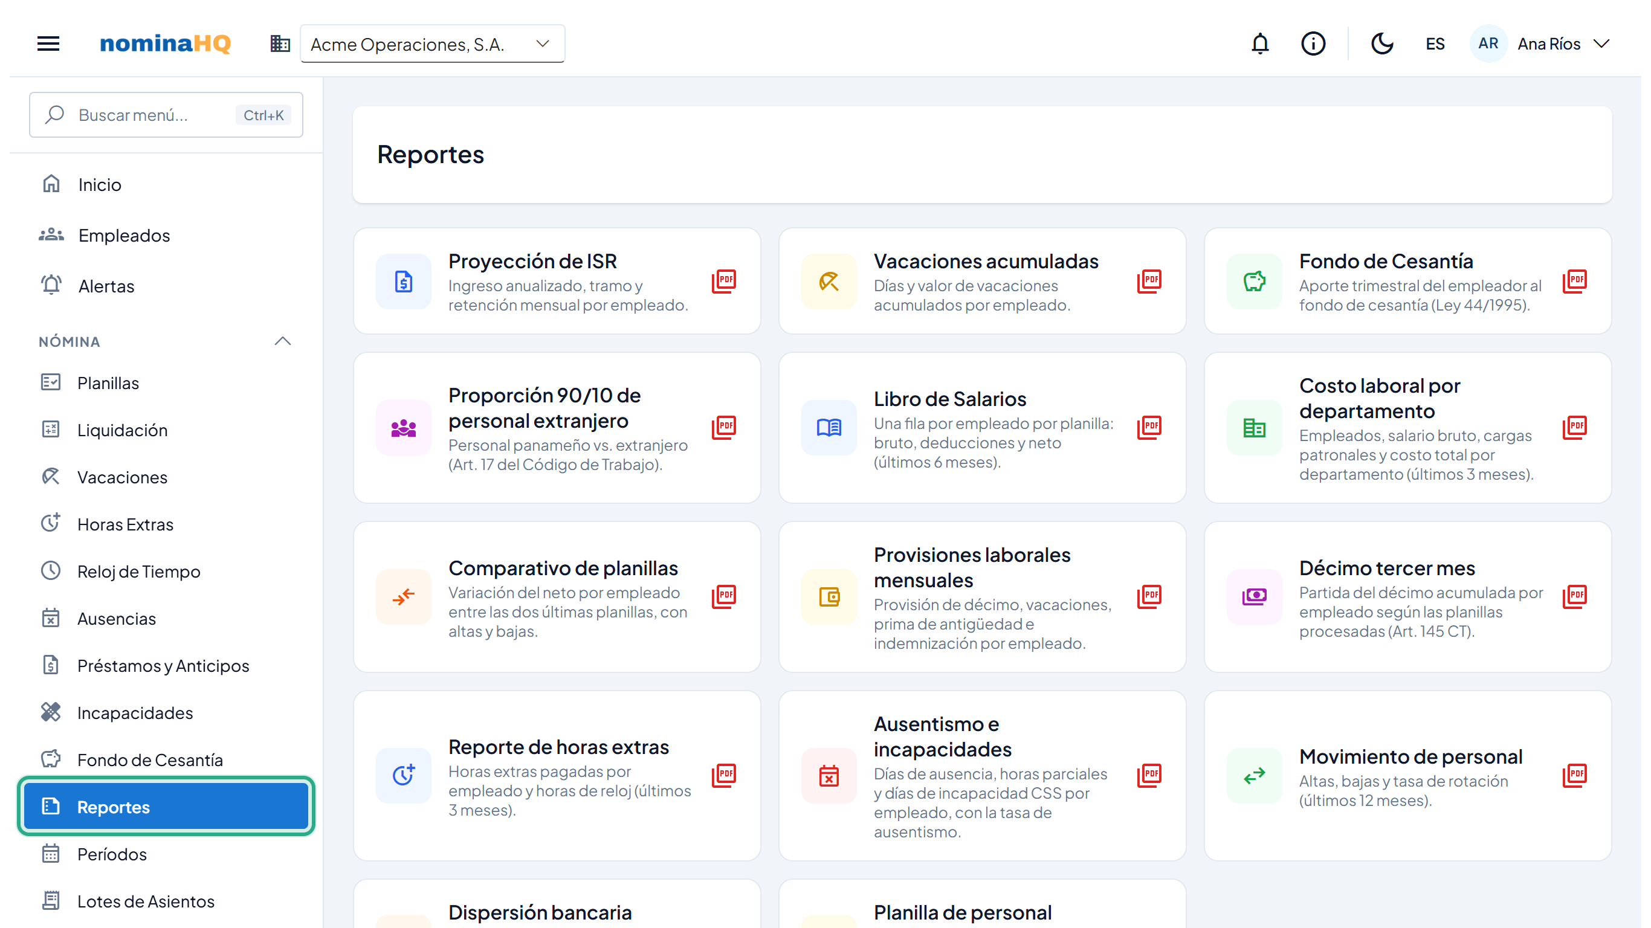The height and width of the screenshot is (928, 1651).
Task: Open Incapacidades menu item
Action: [x=166, y=713]
